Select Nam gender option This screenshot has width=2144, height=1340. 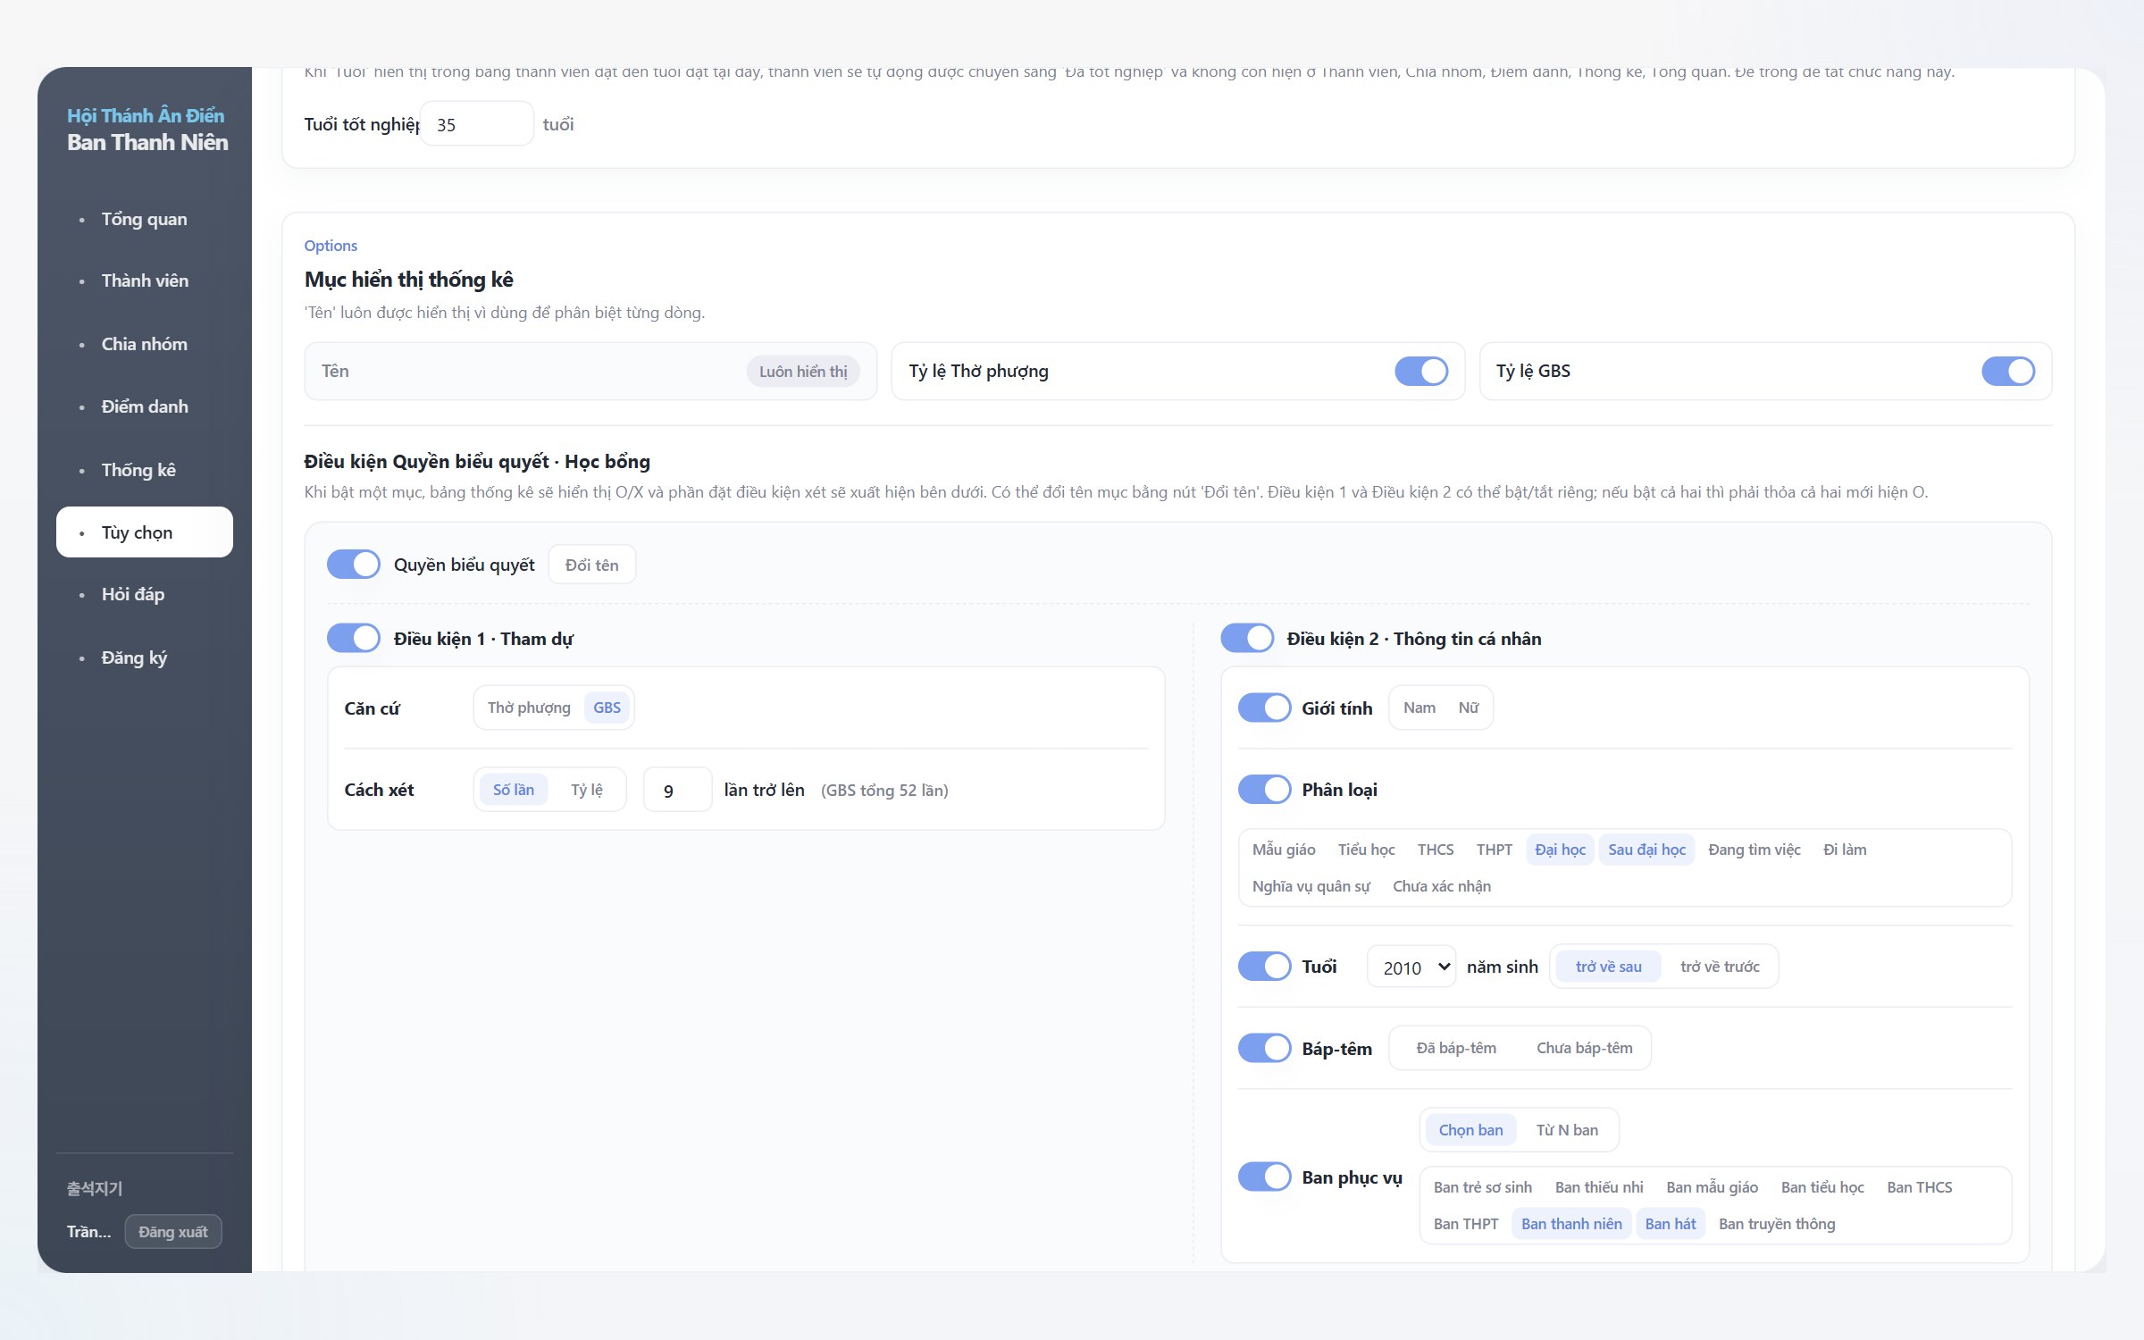tap(1420, 708)
